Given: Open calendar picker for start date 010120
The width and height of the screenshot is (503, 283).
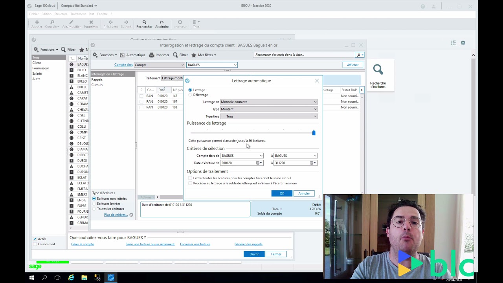Looking at the screenshot, I should pyautogui.click(x=259, y=163).
